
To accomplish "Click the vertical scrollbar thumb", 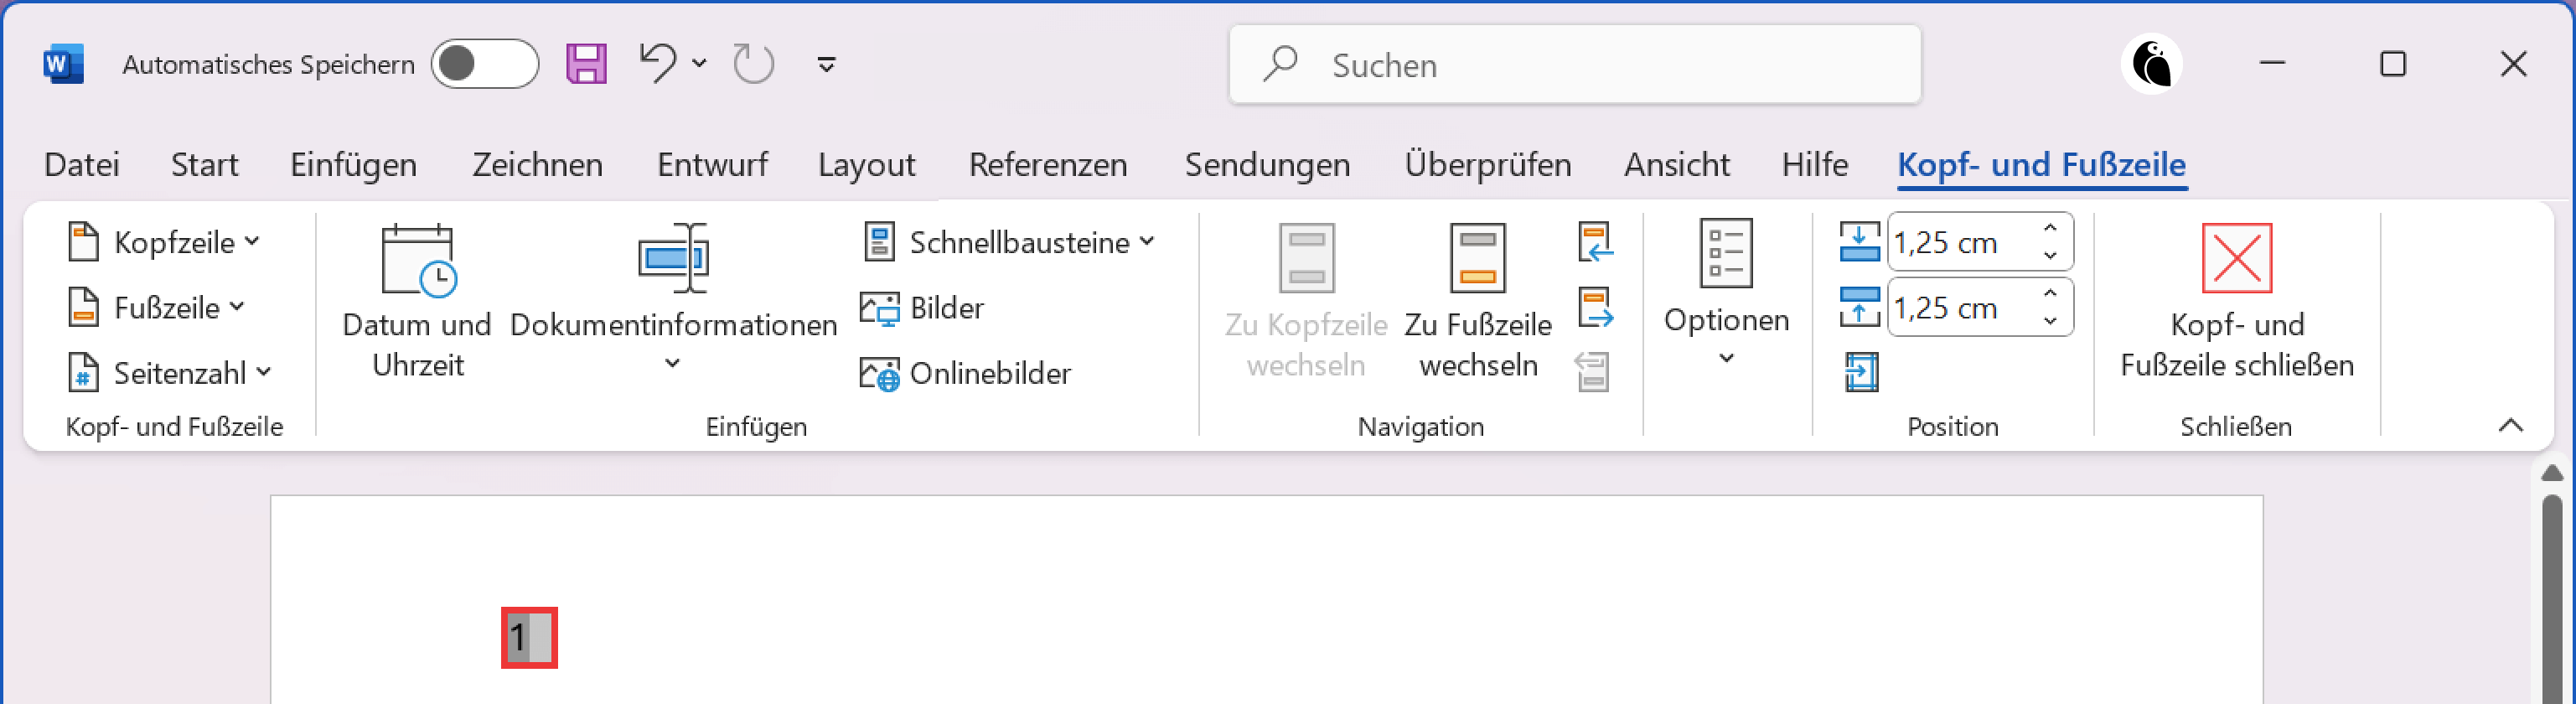I will coord(2552,598).
